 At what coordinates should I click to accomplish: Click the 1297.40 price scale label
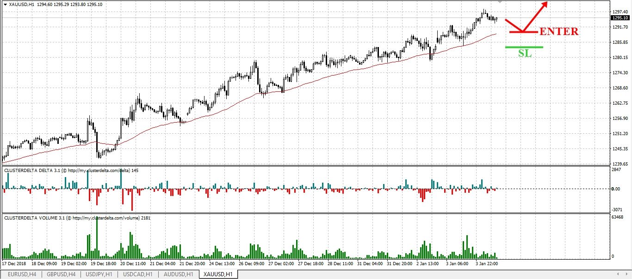619,12
